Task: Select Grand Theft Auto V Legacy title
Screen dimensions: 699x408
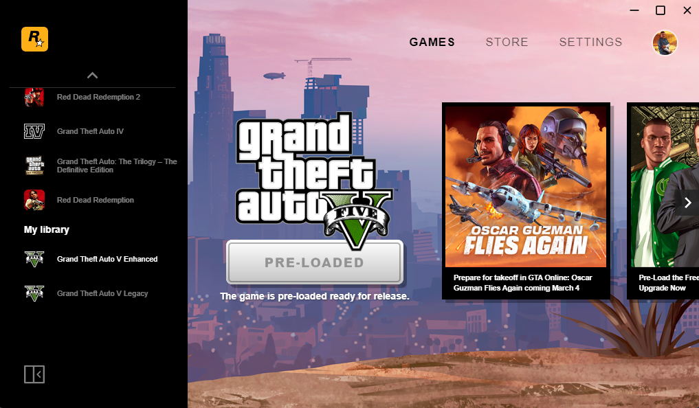Action: [102, 293]
